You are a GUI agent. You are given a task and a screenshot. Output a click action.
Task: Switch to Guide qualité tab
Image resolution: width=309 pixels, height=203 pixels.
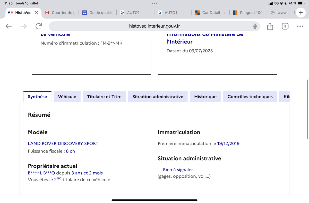(x=98, y=13)
